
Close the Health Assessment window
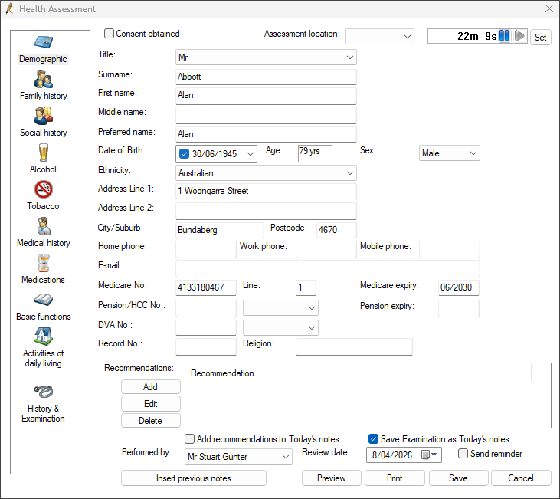coord(549,8)
